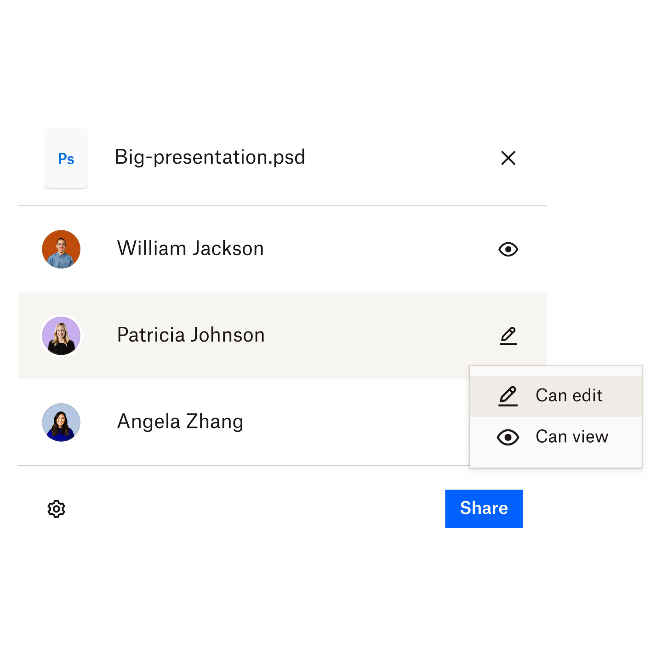Screen dimensions: 662x662
Task: Select the "Can edit" menu option
Action: pos(569,396)
